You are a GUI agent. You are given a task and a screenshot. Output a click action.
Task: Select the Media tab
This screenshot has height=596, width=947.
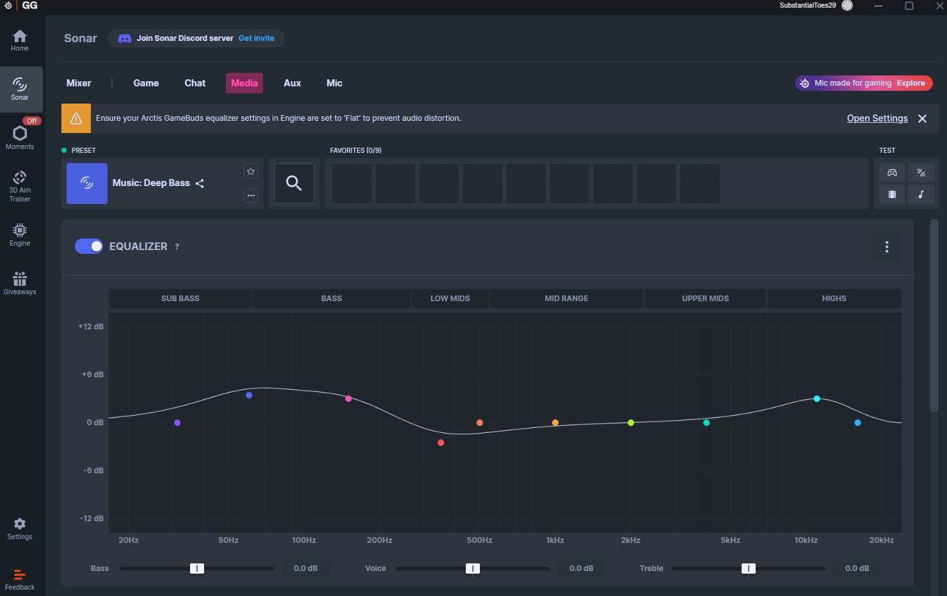pyautogui.click(x=244, y=83)
